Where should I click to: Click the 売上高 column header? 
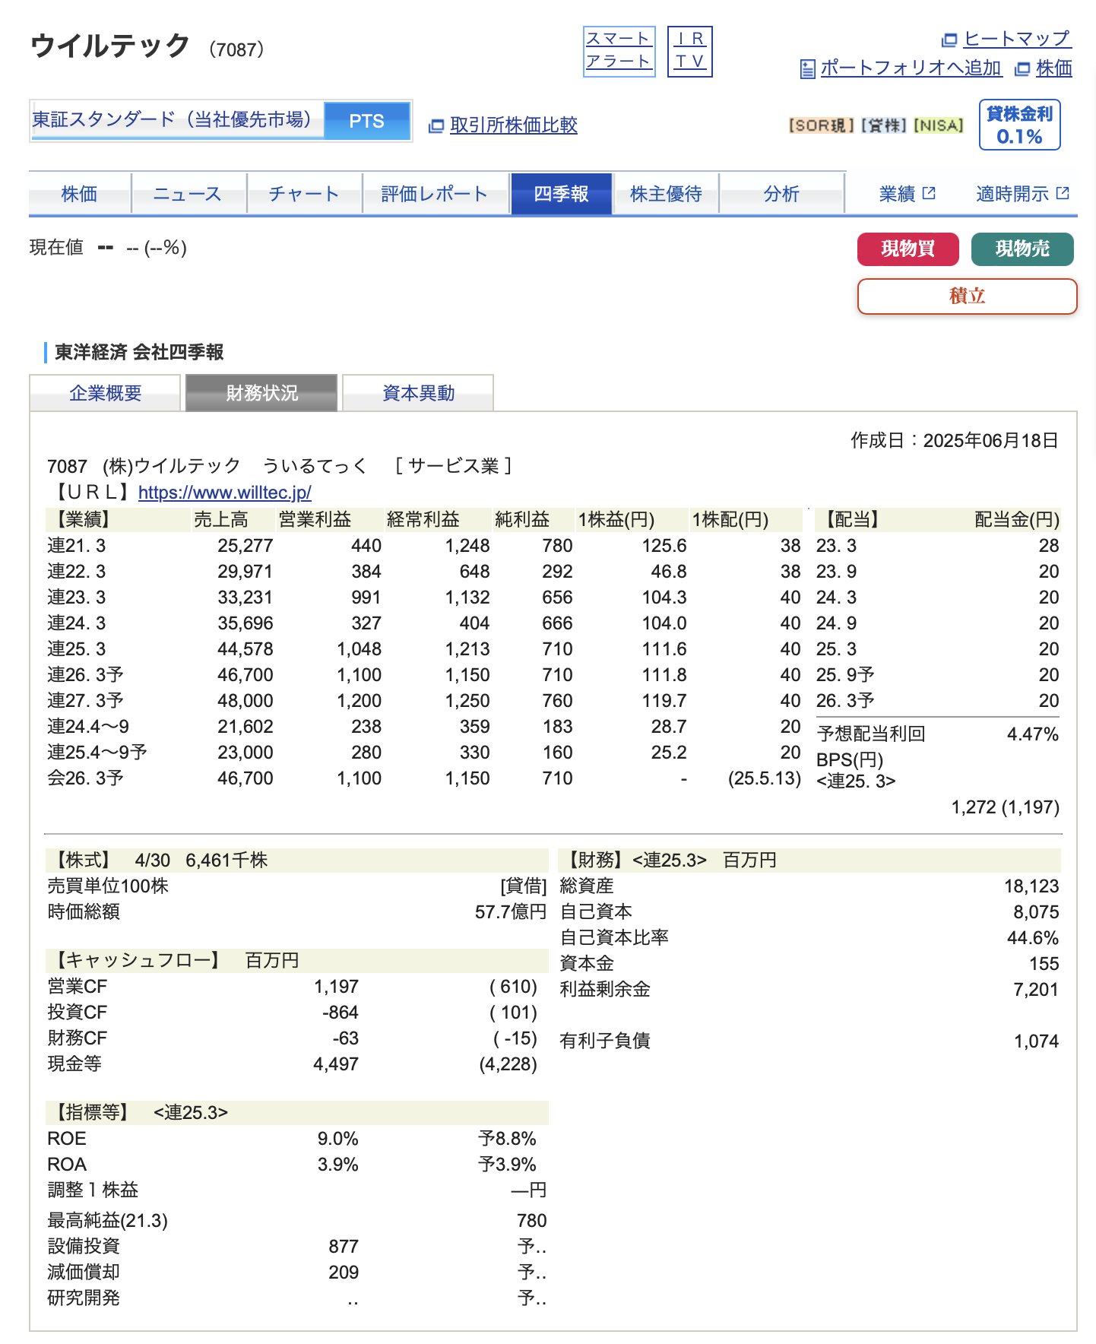[221, 520]
